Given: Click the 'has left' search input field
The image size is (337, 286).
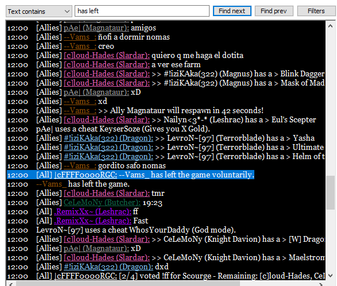Looking at the screenshot, I should click(x=142, y=11).
